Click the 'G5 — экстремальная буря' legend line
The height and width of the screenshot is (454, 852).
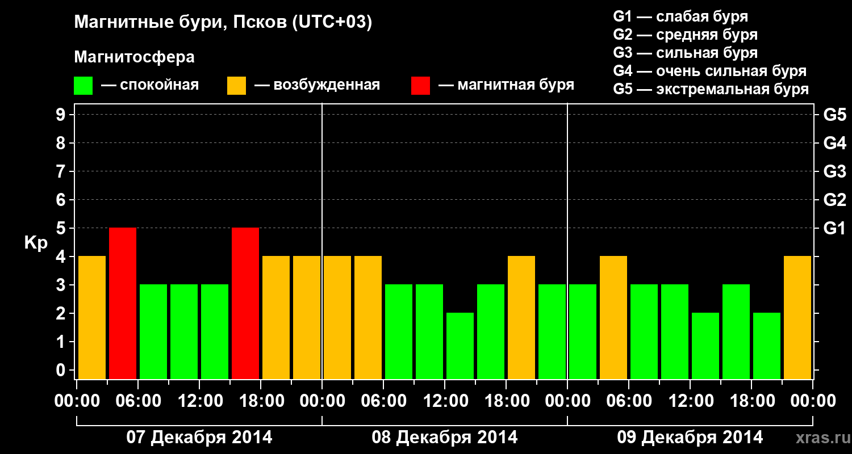tap(711, 89)
